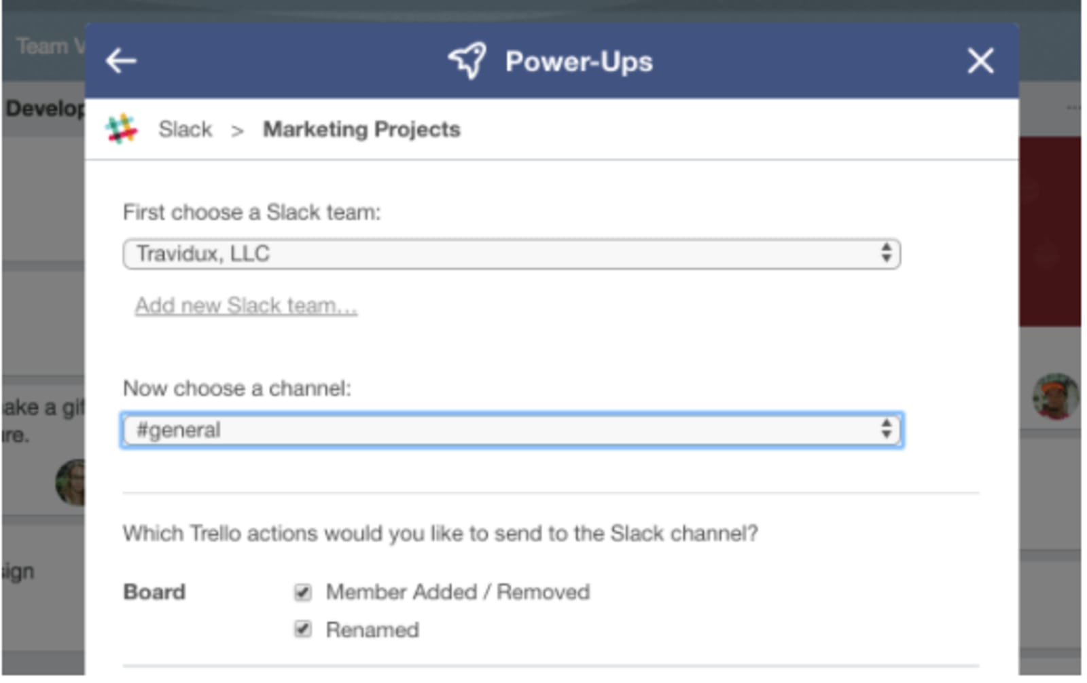Screen dimensions: 1087x683
Task: Open the #general channel dropdown
Action: 512,430
